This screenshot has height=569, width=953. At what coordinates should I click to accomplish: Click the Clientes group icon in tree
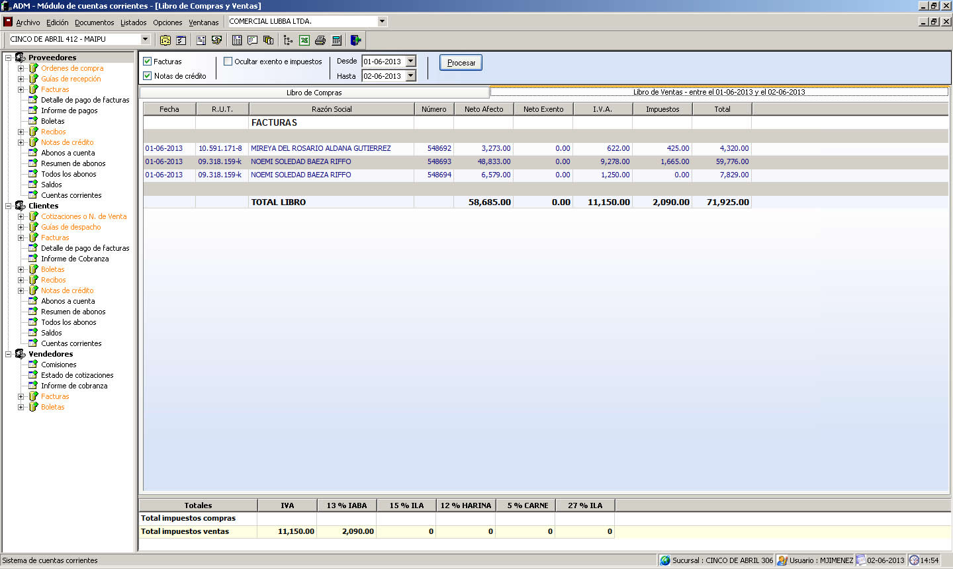pyautogui.click(x=21, y=206)
